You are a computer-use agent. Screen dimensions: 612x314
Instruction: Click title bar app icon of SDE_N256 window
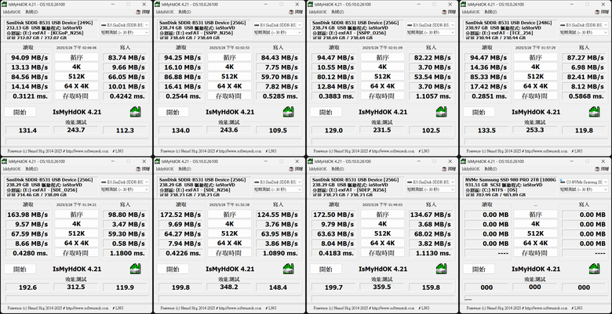click(x=158, y=161)
